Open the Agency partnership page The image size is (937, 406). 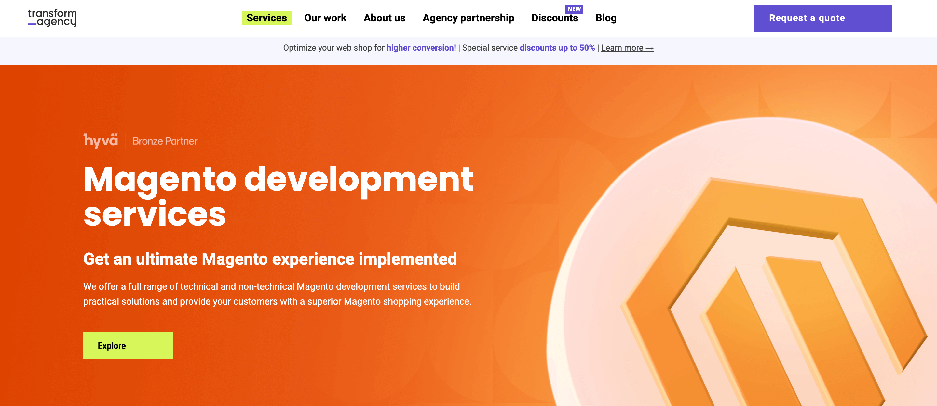click(468, 18)
